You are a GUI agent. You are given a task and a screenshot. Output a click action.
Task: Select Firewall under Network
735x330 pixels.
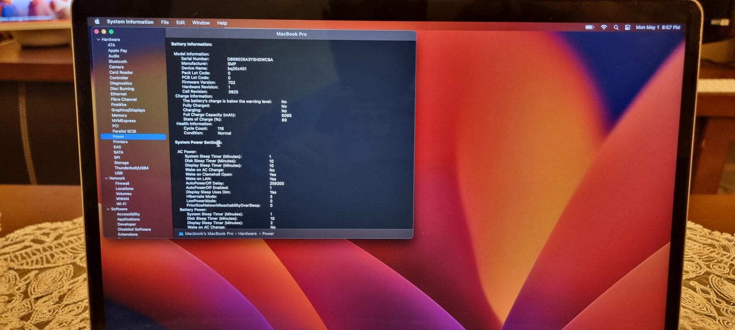tap(122, 183)
